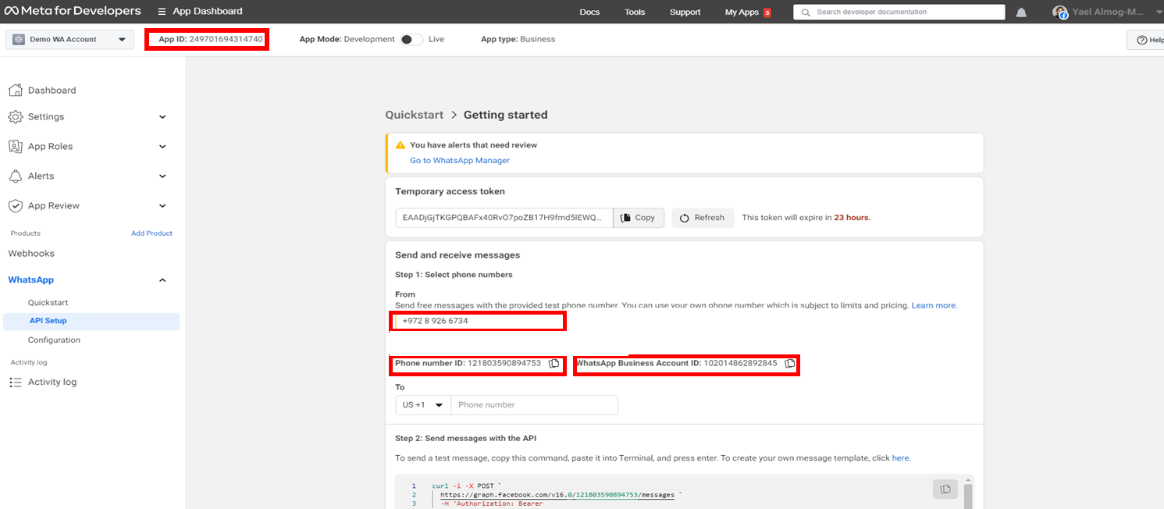This screenshot has height=509, width=1164.
Task: Click the yellow alert warning icon
Action: (400, 145)
